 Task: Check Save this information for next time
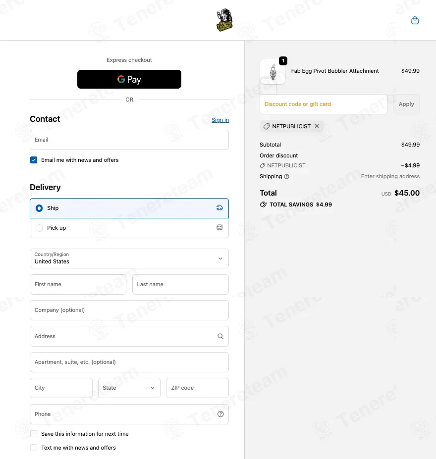34,434
